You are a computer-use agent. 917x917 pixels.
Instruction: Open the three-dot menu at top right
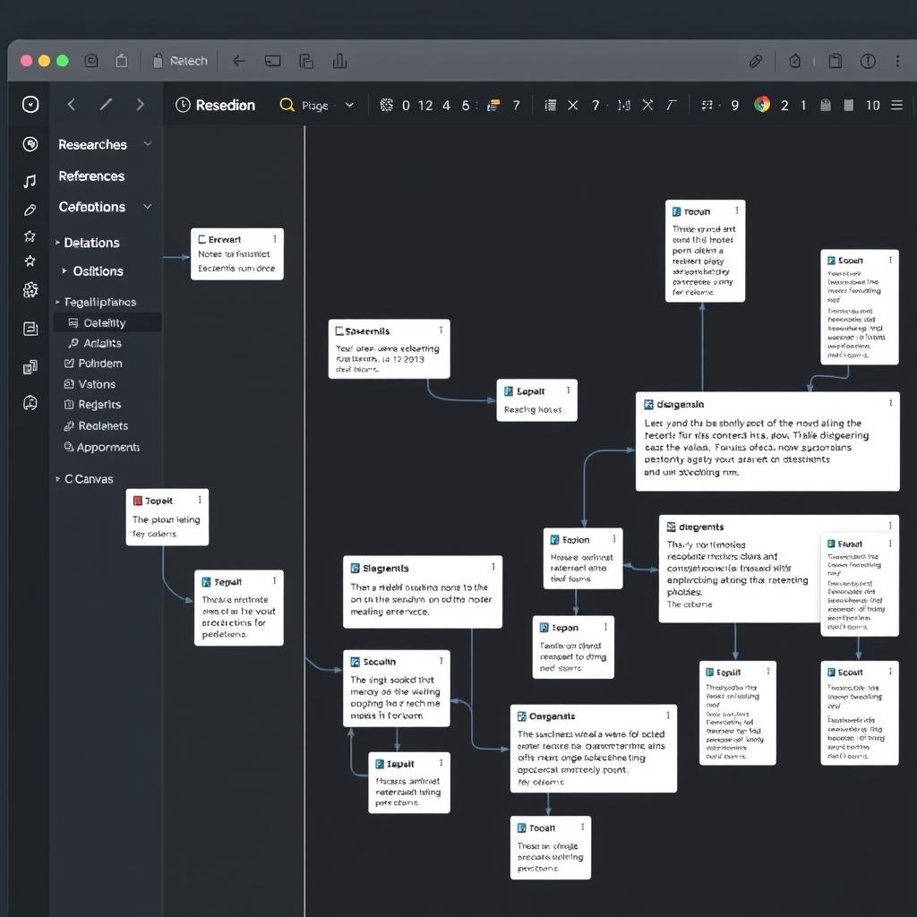click(898, 61)
